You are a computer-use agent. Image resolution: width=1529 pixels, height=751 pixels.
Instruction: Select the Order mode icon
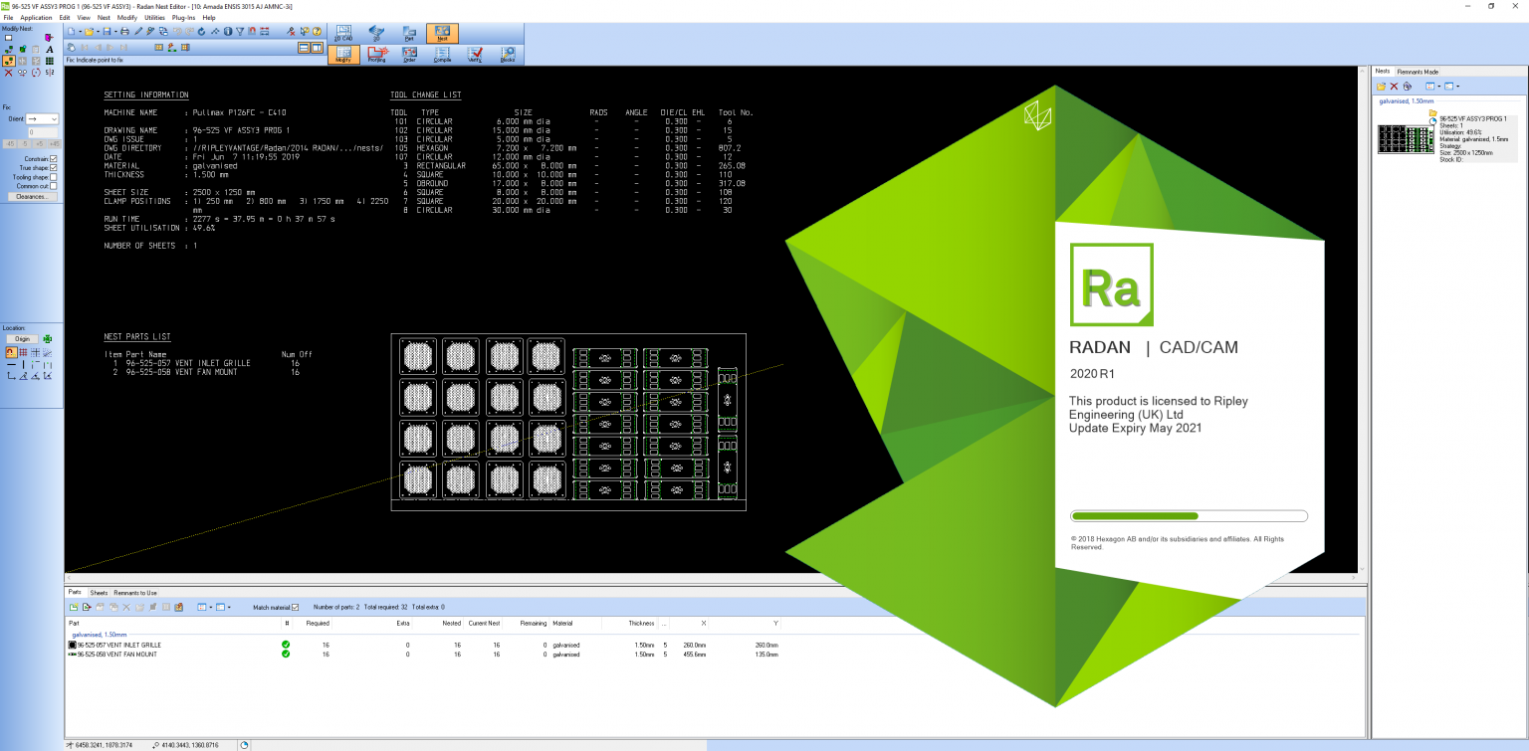(409, 54)
